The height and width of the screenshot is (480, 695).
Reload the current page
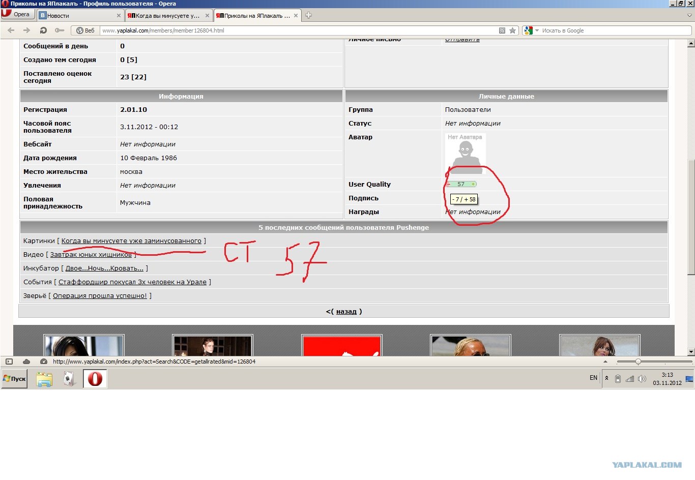43,31
